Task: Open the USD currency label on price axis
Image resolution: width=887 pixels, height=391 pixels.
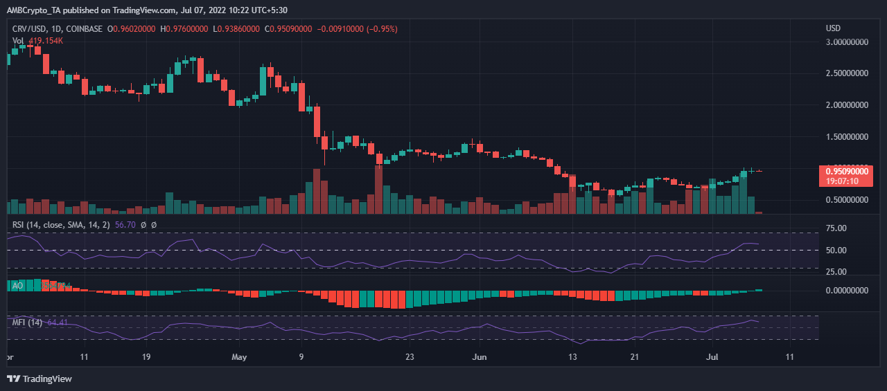Action: (833, 28)
